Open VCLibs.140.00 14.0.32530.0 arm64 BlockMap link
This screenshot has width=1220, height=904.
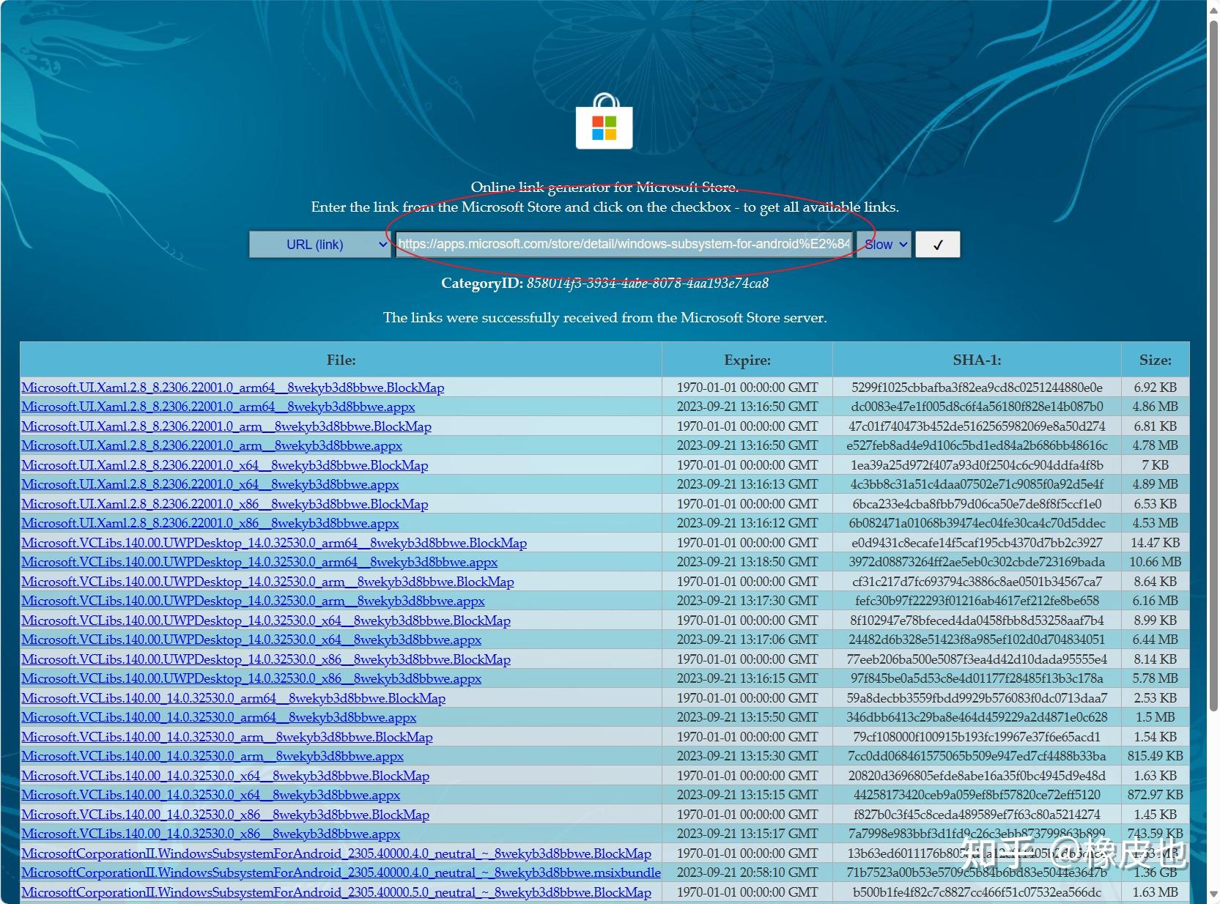pos(234,698)
